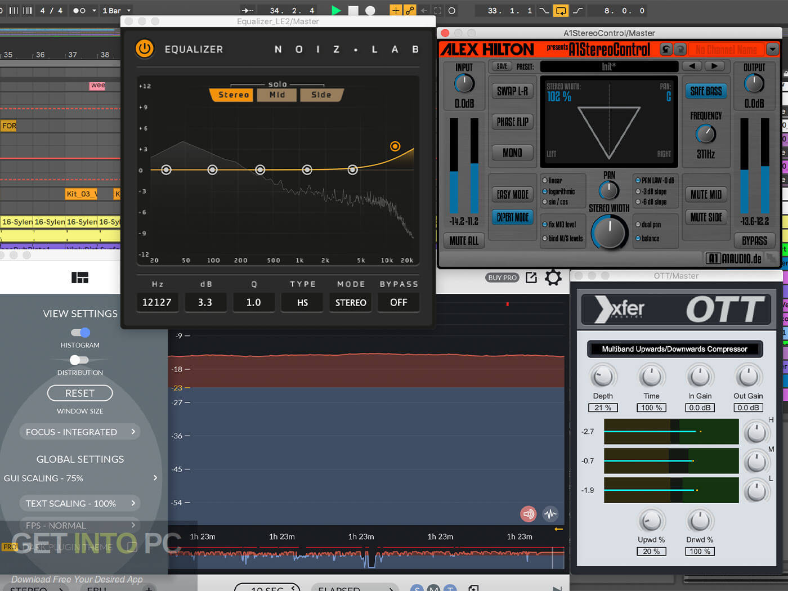This screenshot has height=591, width=788.
Task: Toggle the Equalizer power button
Action: point(145,49)
